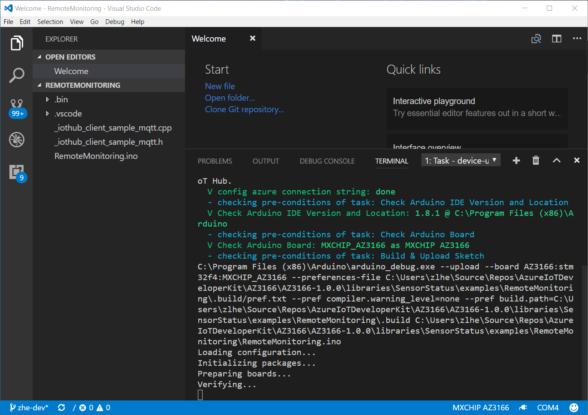
Task: Open Source Control view with 99+ badge
Action: [17, 108]
